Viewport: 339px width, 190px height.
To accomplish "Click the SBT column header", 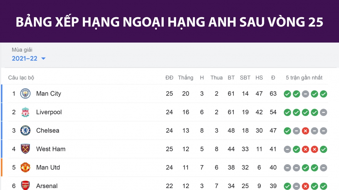I will pyautogui.click(x=245, y=78).
